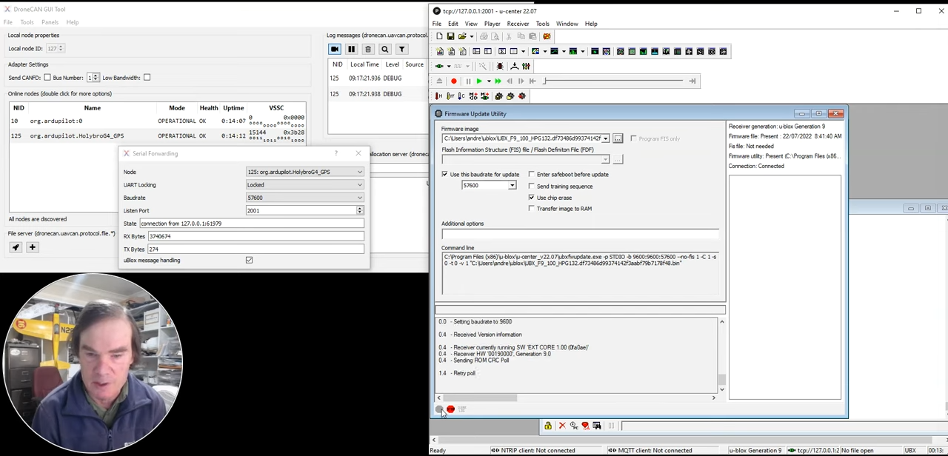Viewport: 948px width, 456px height.
Task: Click the warm start W icon
Action: [451, 96]
